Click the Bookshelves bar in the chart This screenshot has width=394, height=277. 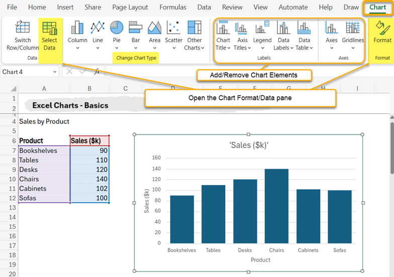(182, 219)
